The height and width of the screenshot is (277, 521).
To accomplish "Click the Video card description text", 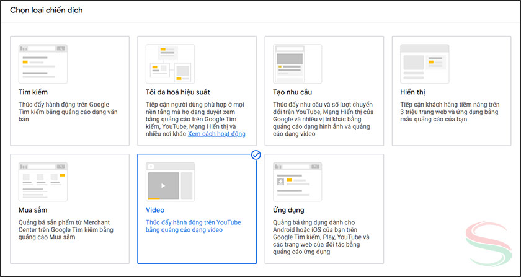I will [193, 226].
